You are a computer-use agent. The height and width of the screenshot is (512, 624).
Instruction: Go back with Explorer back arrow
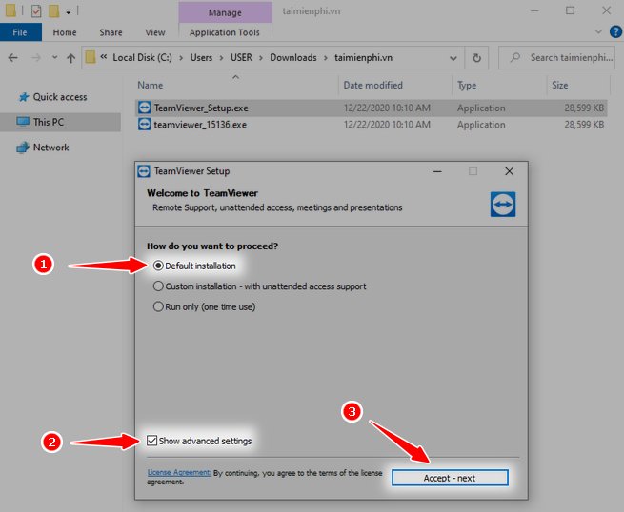pos(12,58)
